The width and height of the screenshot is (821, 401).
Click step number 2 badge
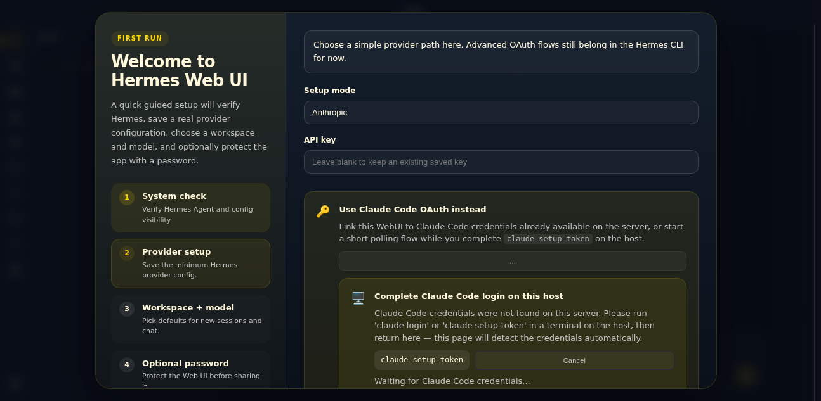pos(127,253)
